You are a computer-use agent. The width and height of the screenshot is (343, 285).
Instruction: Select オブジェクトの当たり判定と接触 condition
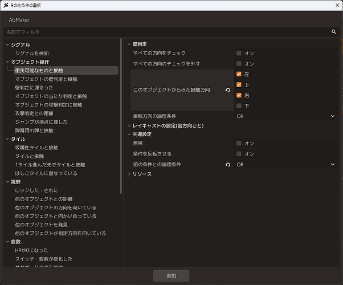[51, 96]
